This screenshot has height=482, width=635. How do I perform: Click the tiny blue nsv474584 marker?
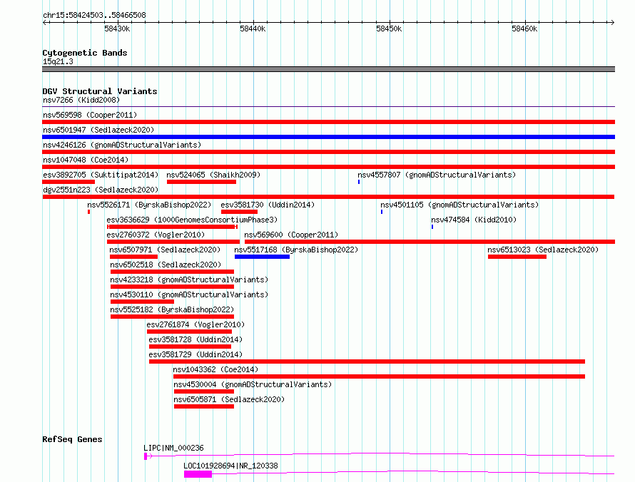coord(432,227)
